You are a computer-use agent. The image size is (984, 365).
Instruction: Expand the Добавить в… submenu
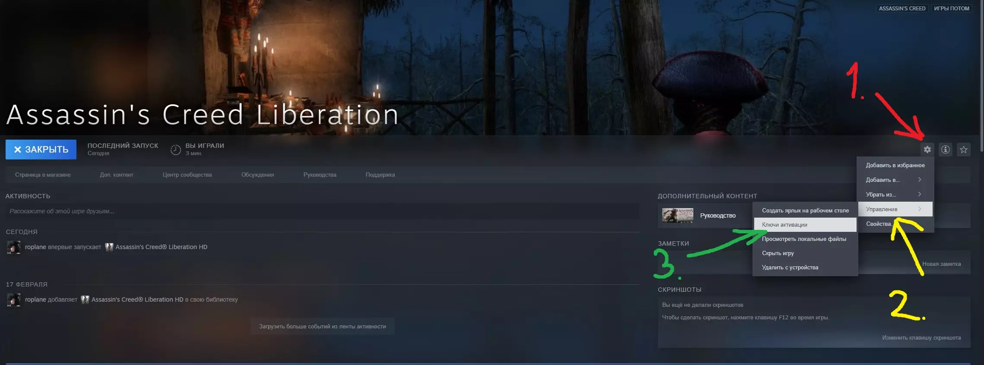[895, 180]
